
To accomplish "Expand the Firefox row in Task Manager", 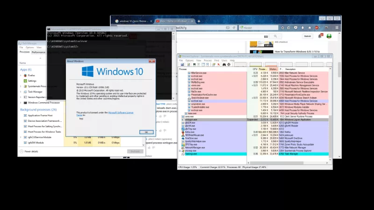I will [21, 75].
